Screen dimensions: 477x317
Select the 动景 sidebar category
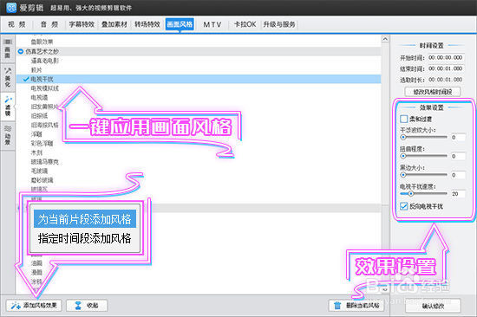coord(8,136)
